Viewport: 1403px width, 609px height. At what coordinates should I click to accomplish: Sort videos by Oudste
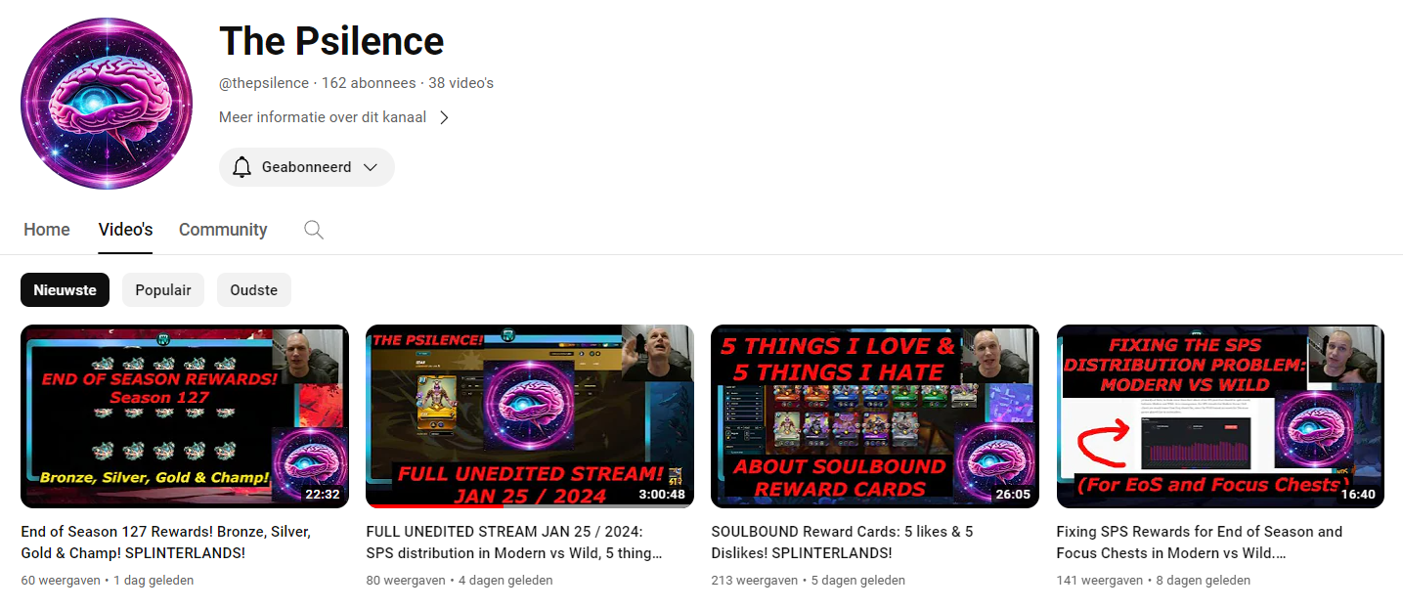254,289
